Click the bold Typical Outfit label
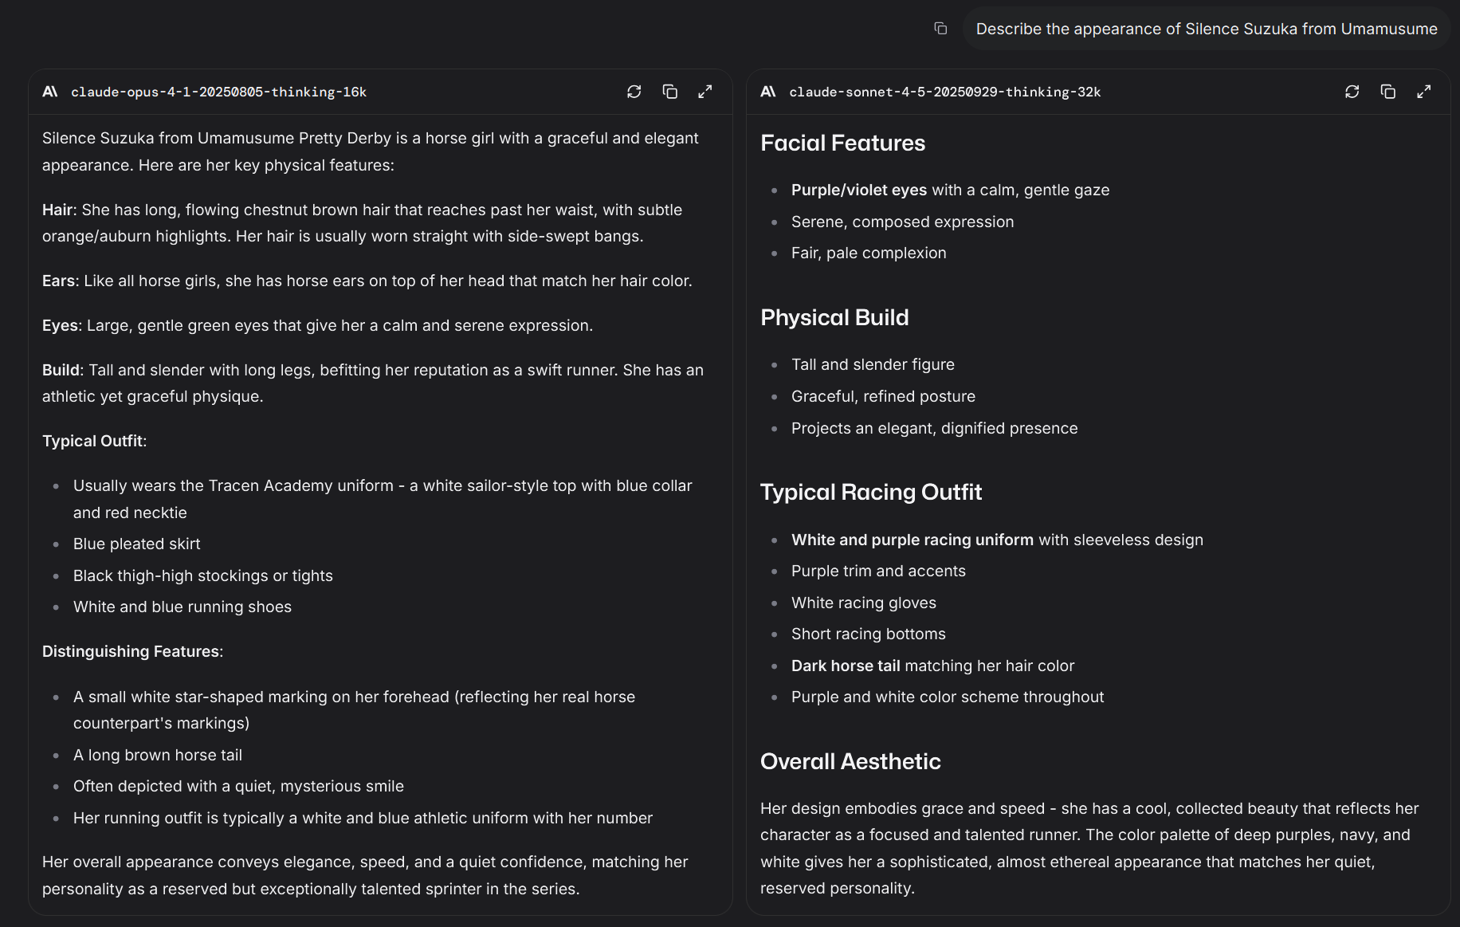This screenshot has height=927, width=1460. coord(92,442)
